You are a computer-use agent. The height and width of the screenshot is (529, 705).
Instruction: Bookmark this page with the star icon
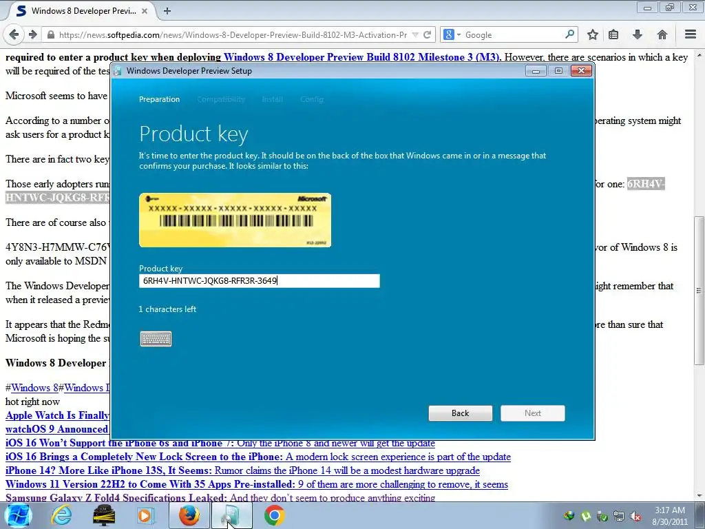coord(593,34)
